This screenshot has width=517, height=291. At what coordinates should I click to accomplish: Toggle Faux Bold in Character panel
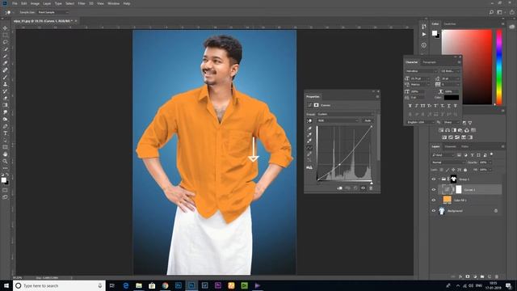(410, 106)
